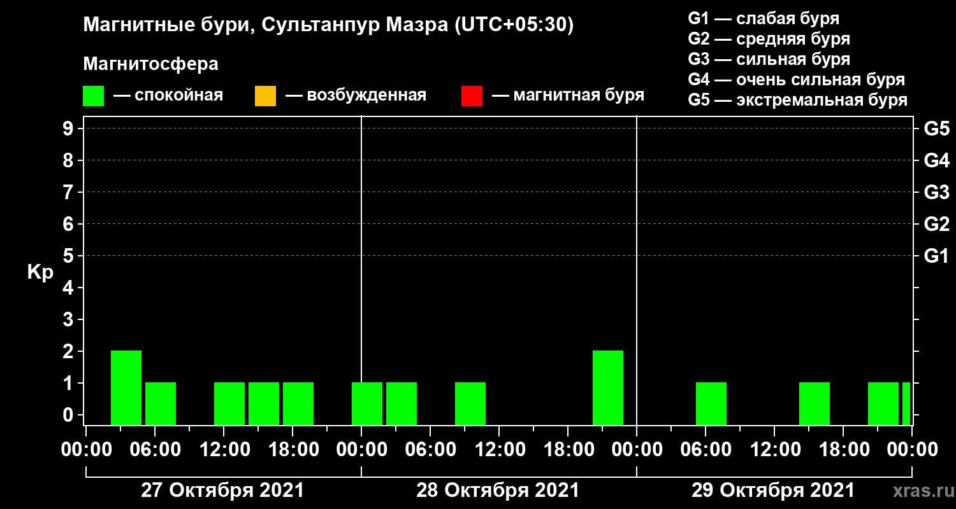Click the 'G4 — очень сильная буря' line

coord(796,80)
